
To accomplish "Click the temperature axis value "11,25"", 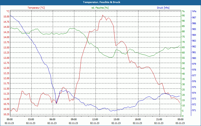I will [7, 94].
